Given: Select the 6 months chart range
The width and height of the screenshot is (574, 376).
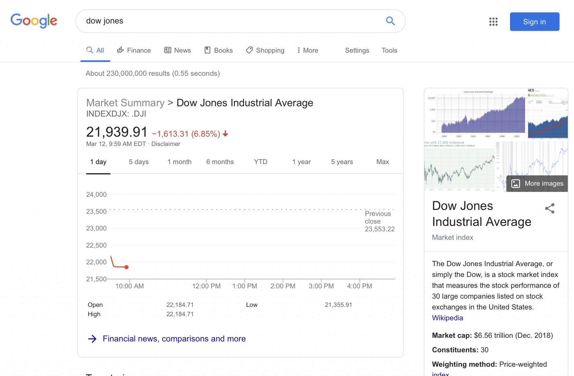Looking at the screenshot, I should coord(220,162).
